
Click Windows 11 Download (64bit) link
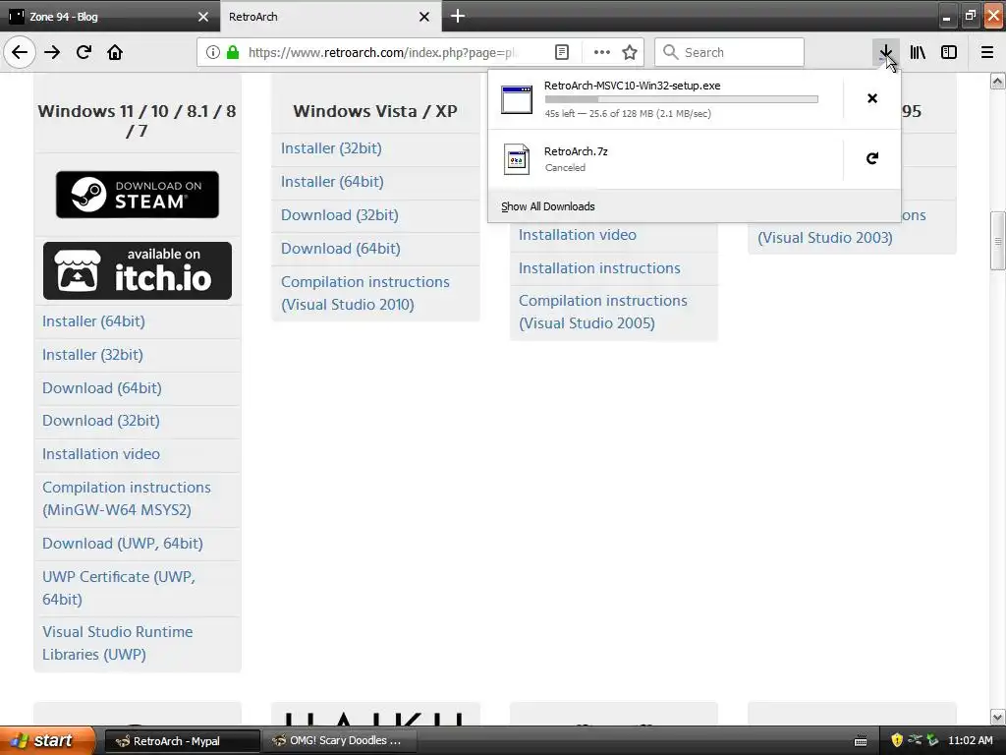point(102,387)
